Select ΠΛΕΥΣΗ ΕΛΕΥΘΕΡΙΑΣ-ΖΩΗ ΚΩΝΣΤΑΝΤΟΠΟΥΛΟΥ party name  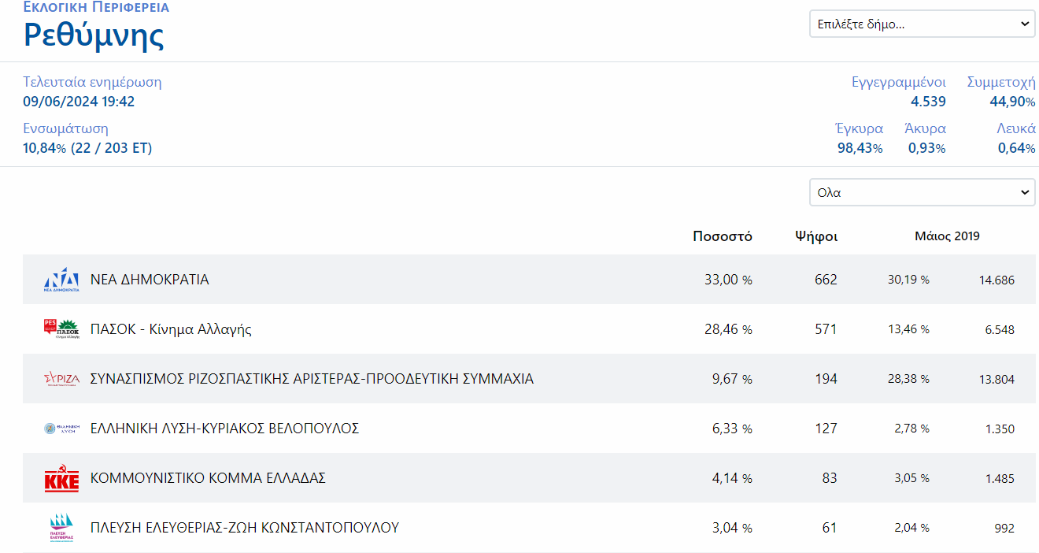point(245,528)
